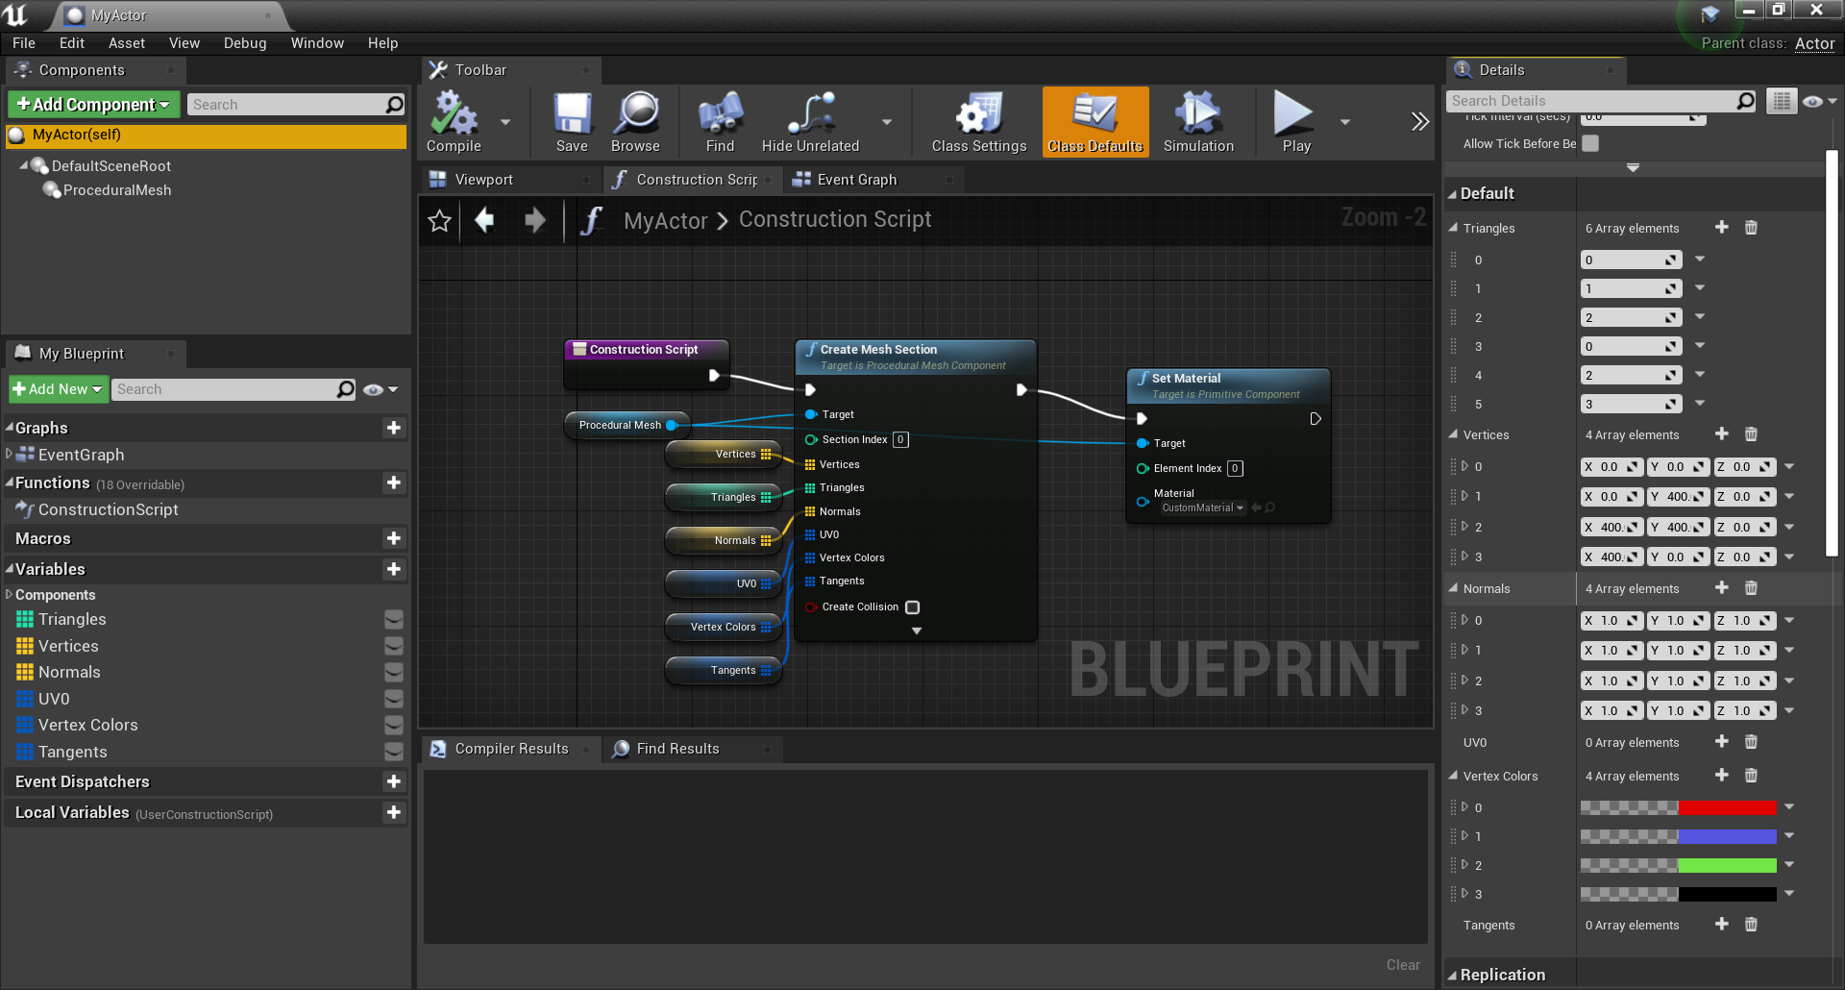Switch to Viewport tab
Viewport: 1845px width, 990px height.
pyautogui.click(x=483, y=180)
